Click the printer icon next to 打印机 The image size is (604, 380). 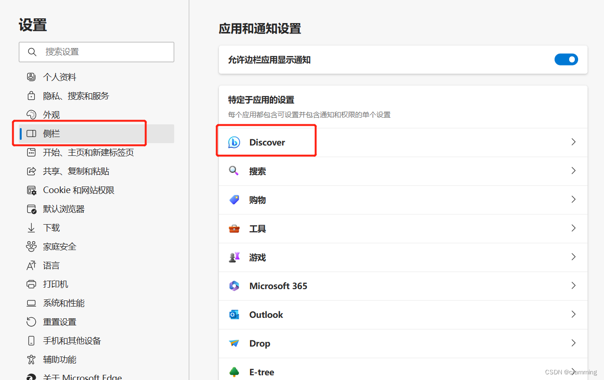click(31, 284)
